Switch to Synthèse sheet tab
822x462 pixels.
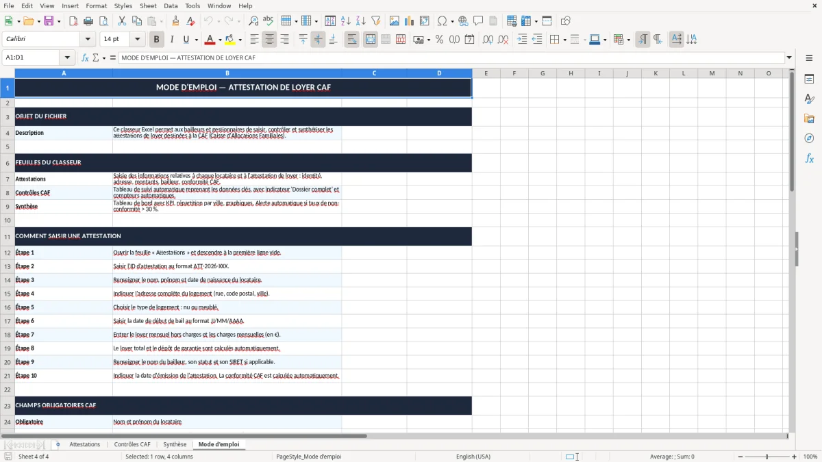(x=175, y=445)
